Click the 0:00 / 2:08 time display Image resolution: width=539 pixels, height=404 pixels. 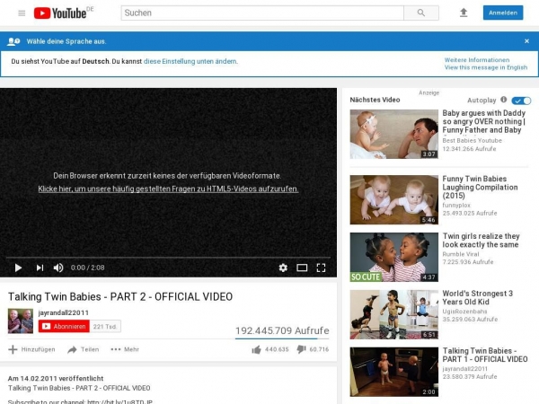click(88, 268)
